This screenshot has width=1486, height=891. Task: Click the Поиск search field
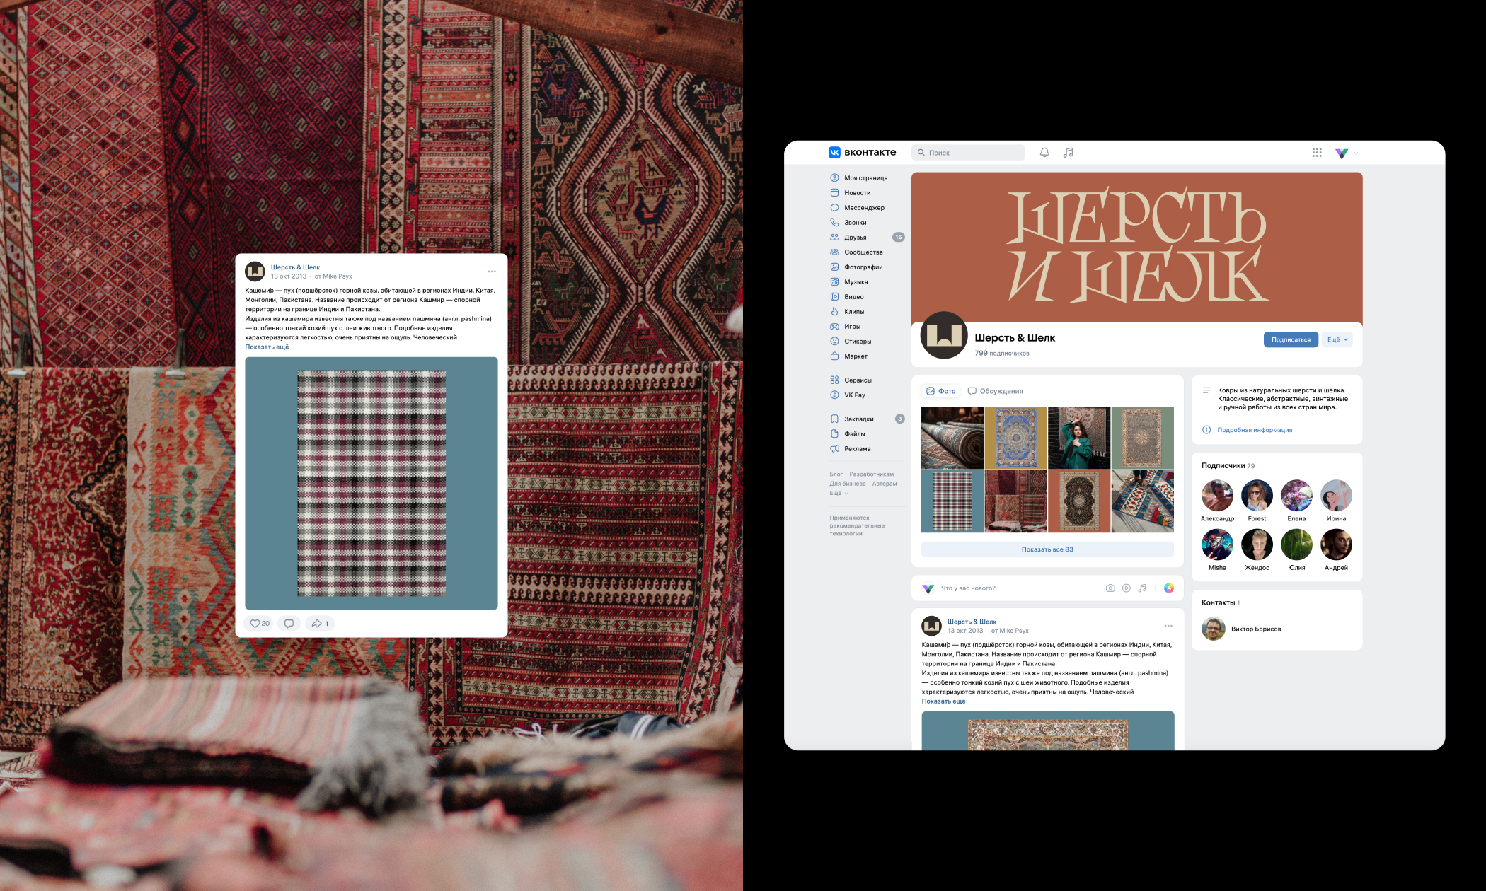pos(967,153)
